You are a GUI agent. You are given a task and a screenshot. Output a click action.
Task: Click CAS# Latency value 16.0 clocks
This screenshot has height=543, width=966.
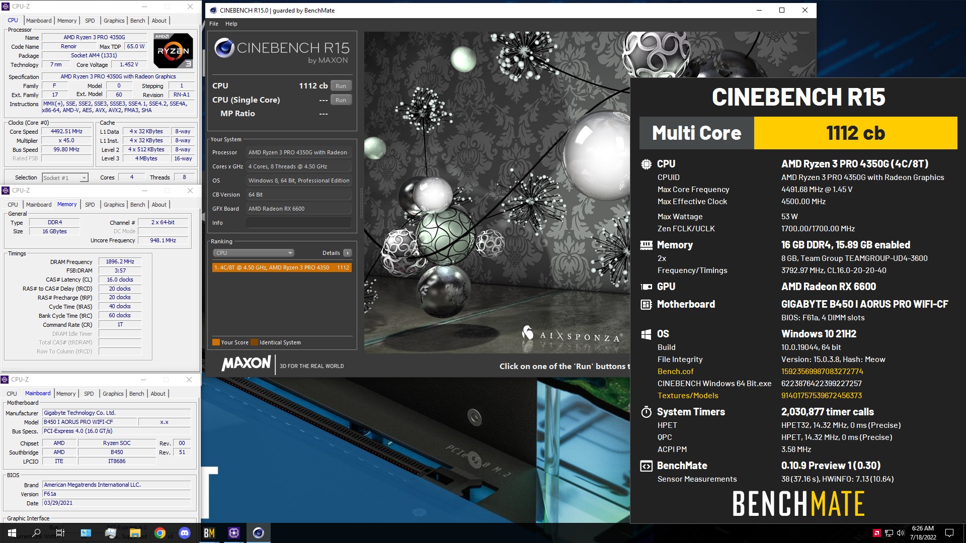pos(120,280)
